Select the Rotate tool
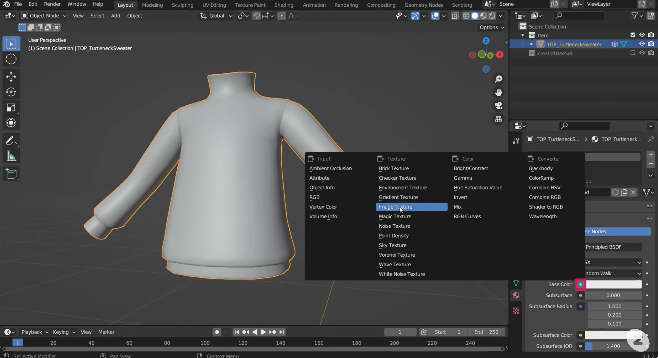The image size is (658, 358). click(11, 92)
